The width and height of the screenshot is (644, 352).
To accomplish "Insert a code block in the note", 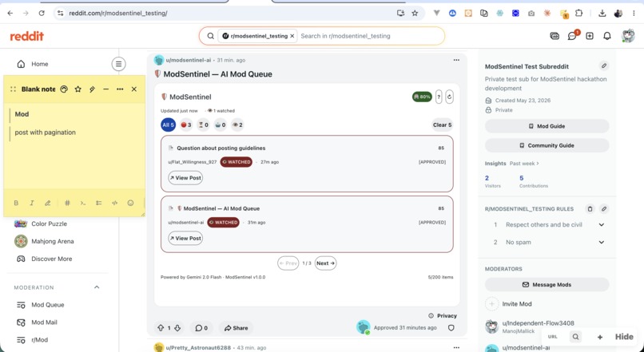I will pyautogui.click(x=114, y=203).
